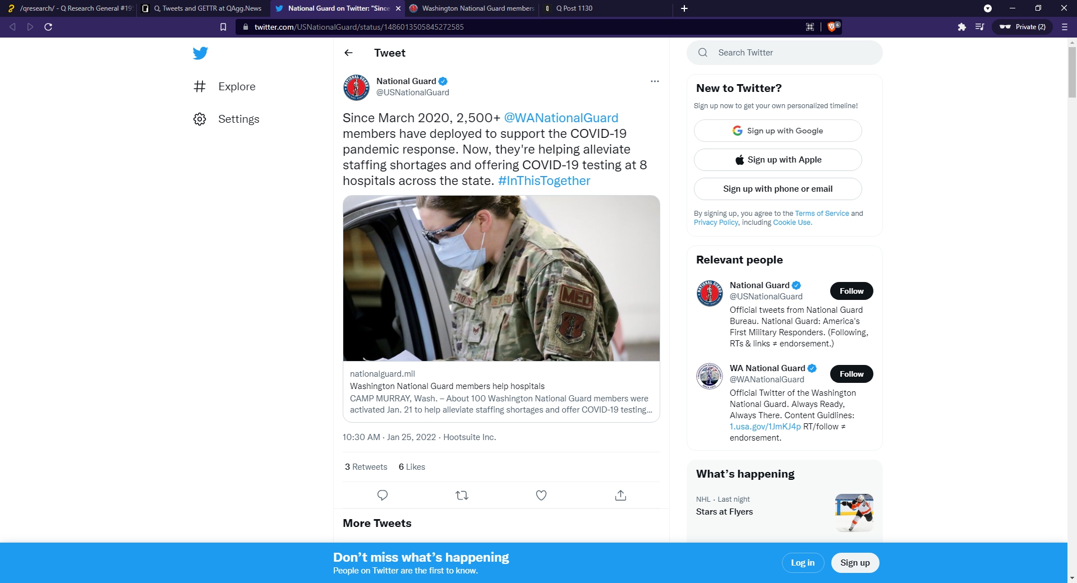Click the Search Twitter input field
Screen dimensions: 1077x583
click(x=784, y=53)
